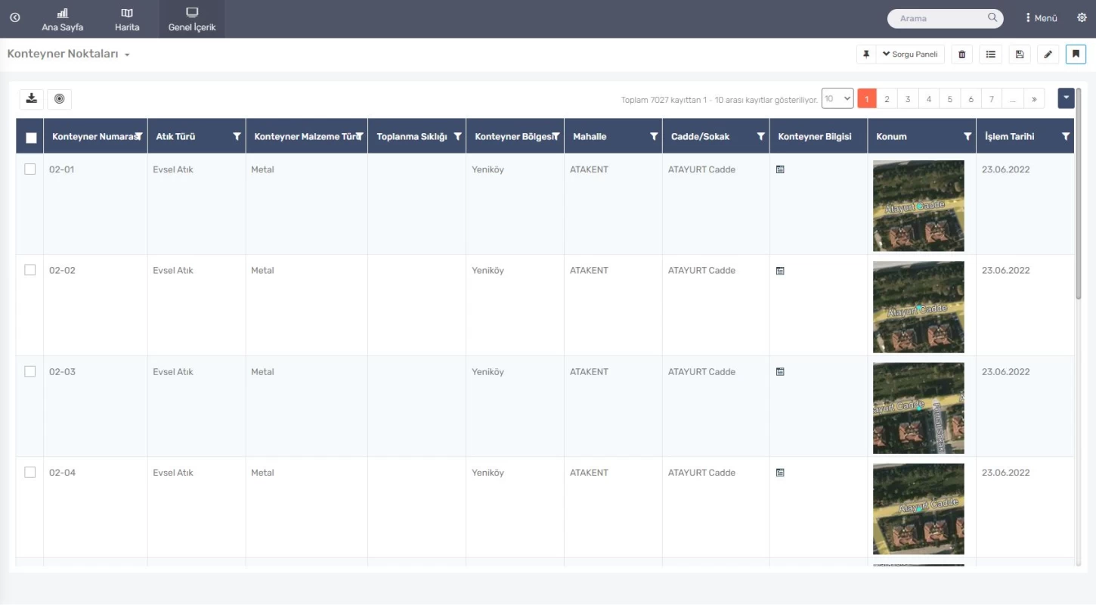Go to the Ana Sayfa tab

coord(63,20)
